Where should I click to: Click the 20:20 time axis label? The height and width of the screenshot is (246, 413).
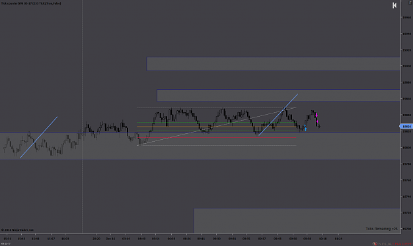point(96,239)
